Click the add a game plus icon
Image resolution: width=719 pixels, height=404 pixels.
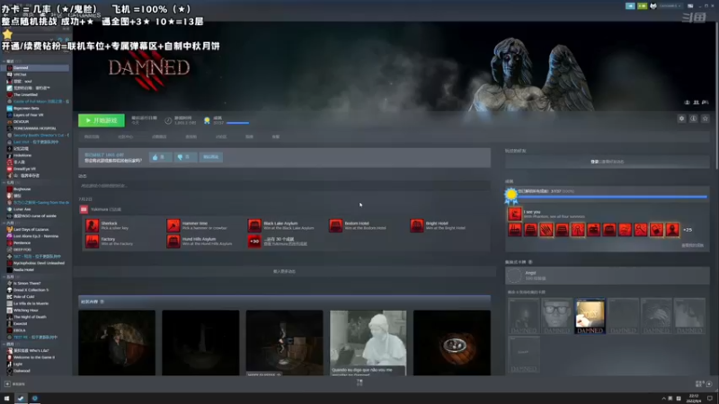(x=7, y=384)
